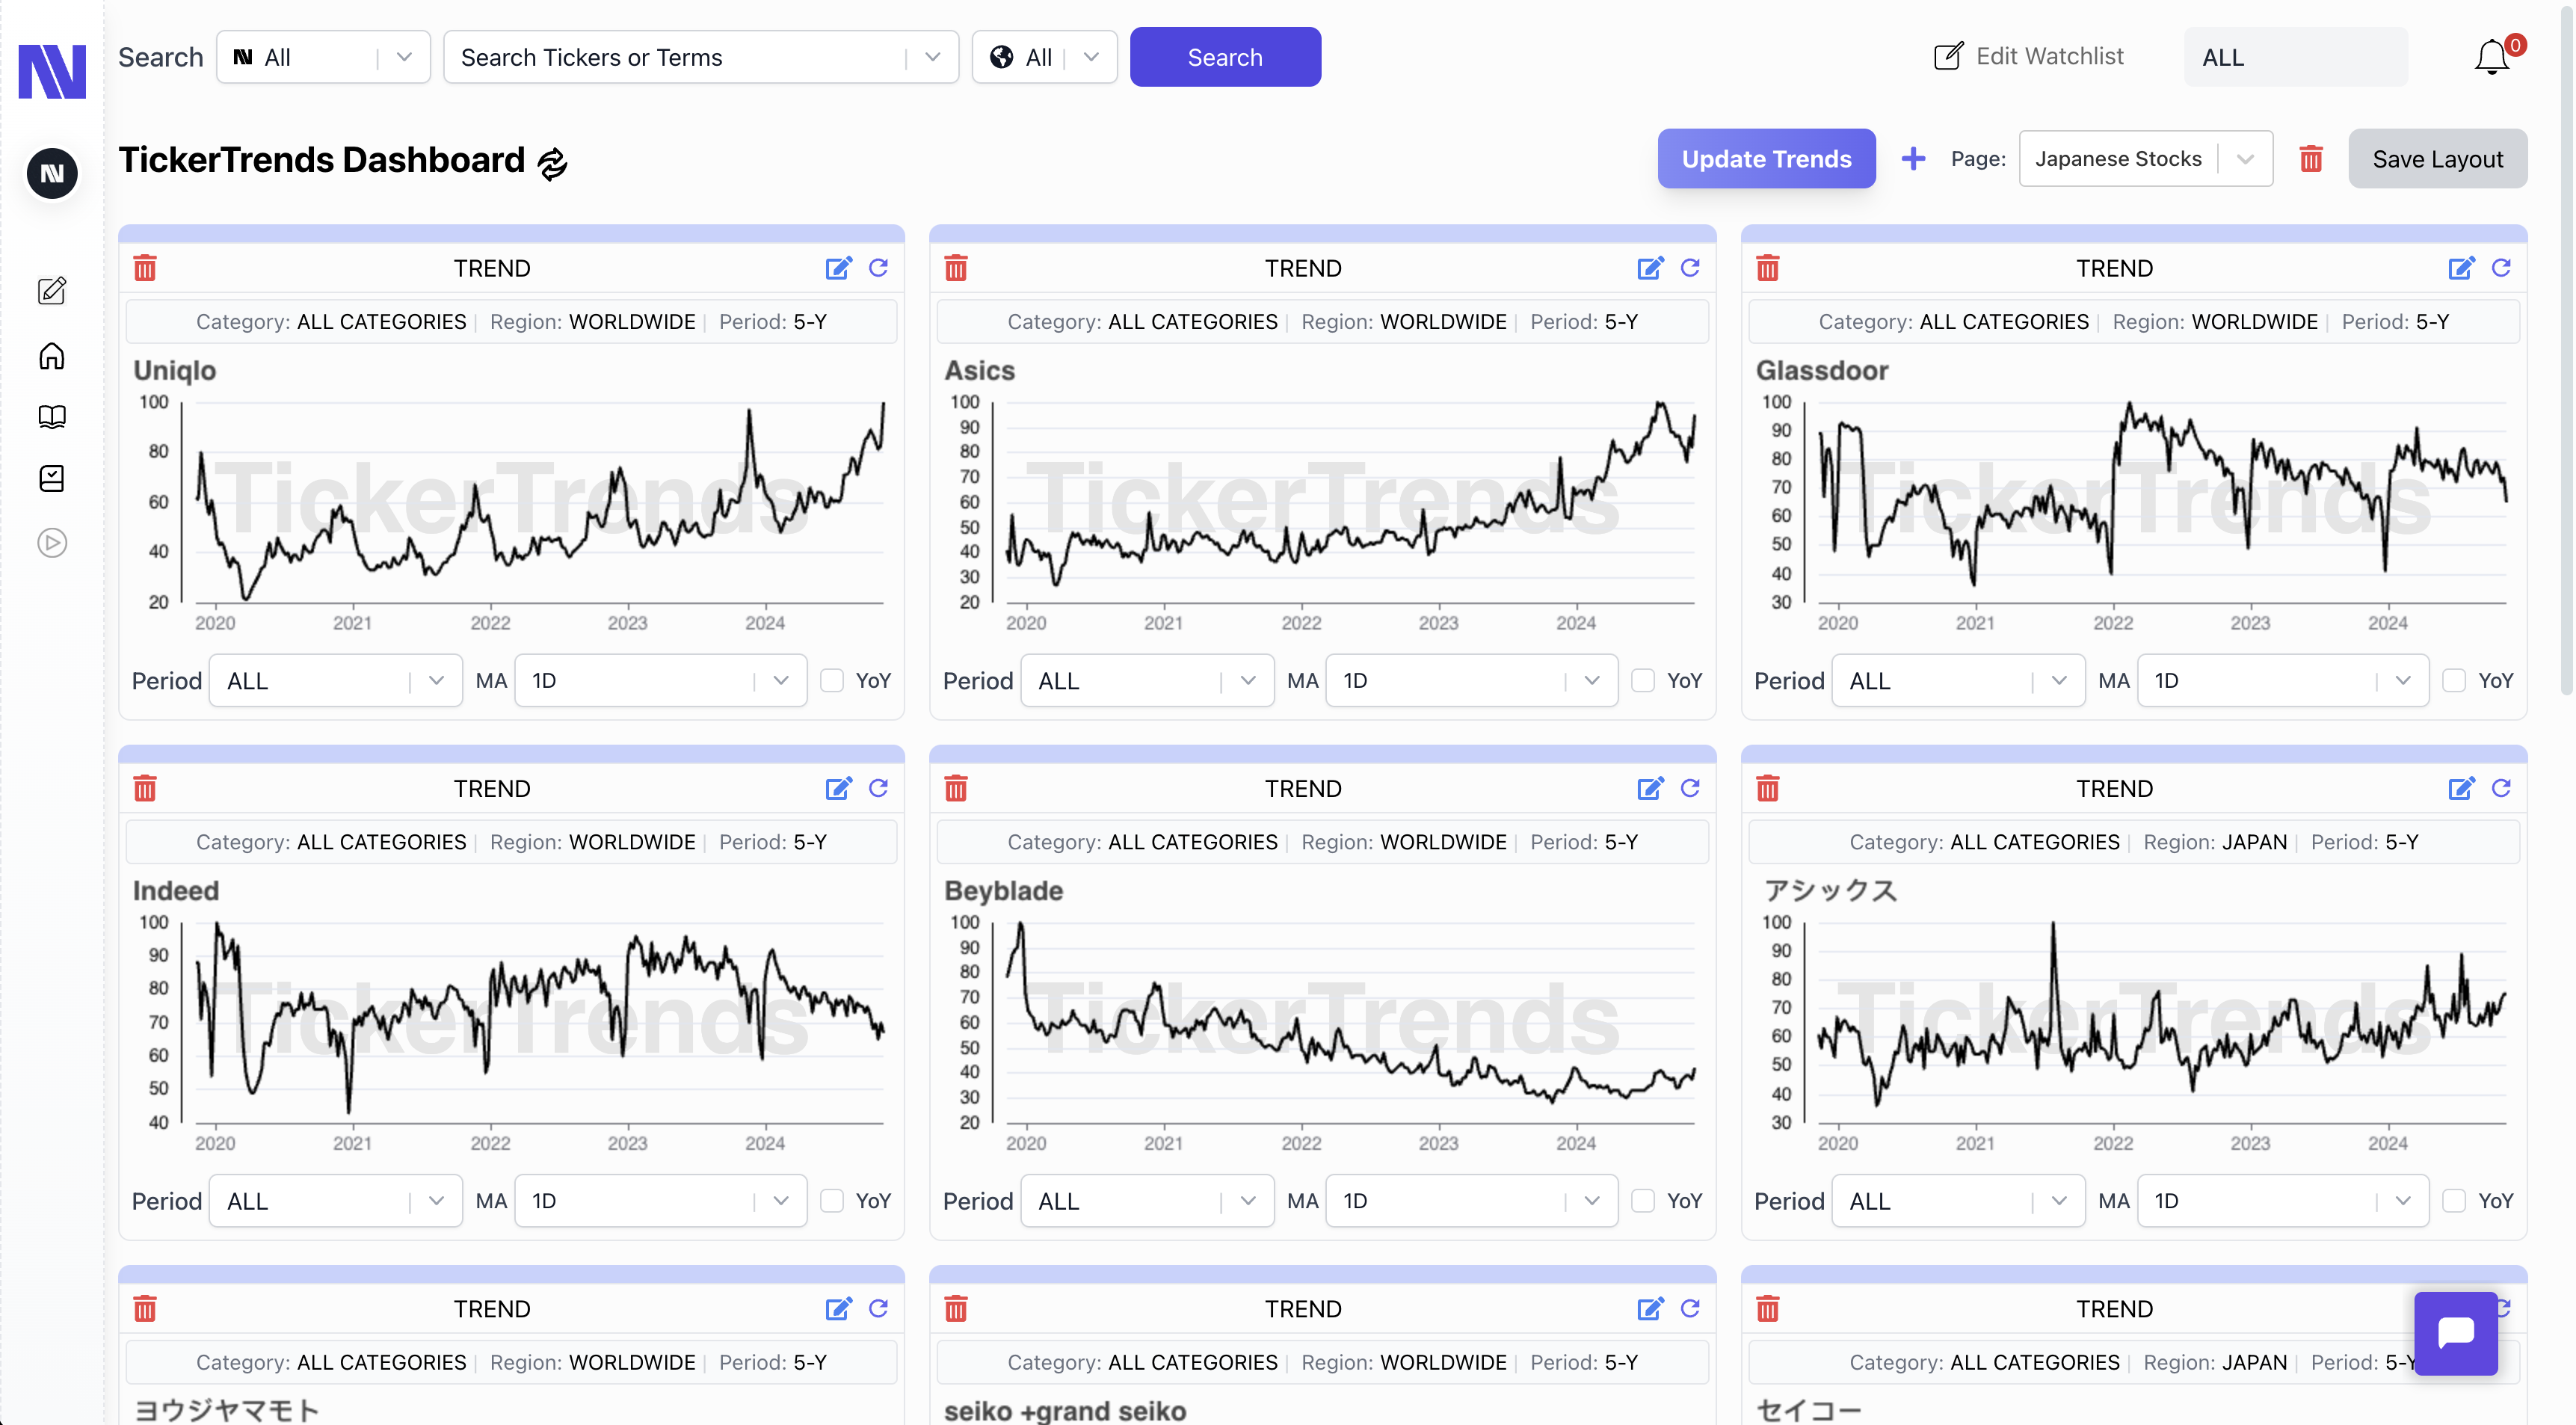Open the user profile avatar in sidebar
The image size is (2576, 1425).
[52, 173]
